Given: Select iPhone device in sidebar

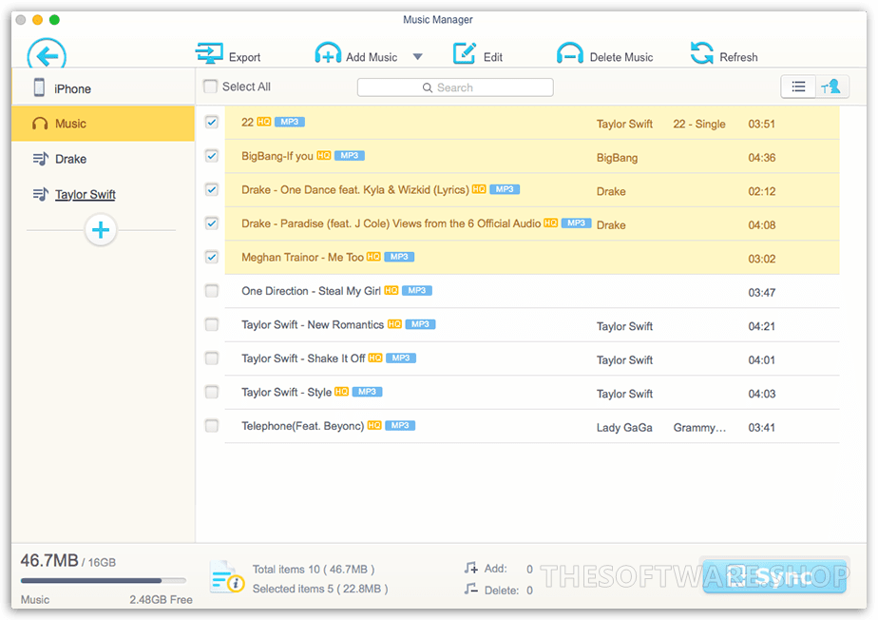Looking at the screenshot, I should tap(103, 87).
